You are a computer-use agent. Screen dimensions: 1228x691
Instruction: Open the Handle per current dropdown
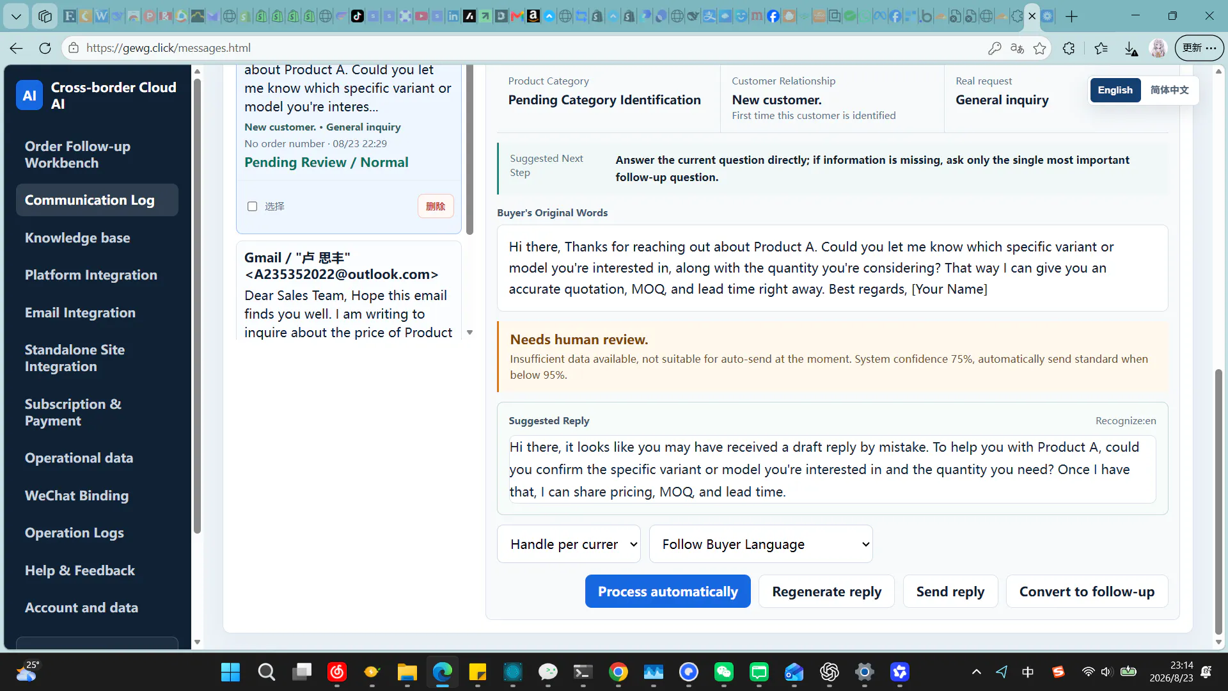(x=569, y=544)
